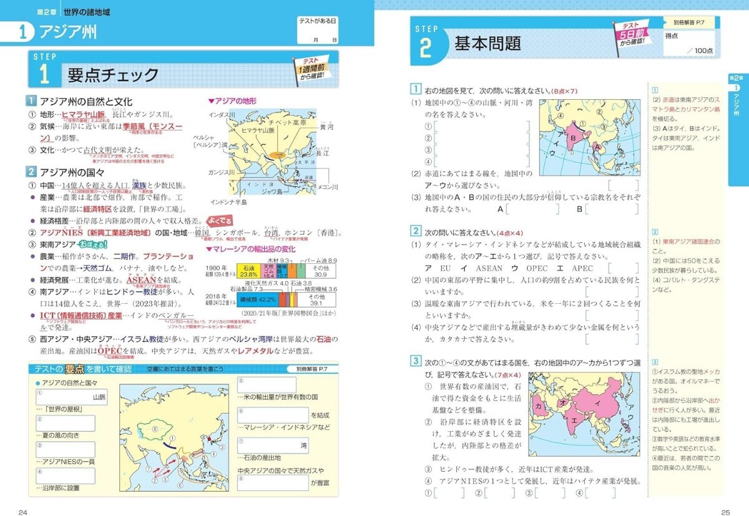
Task: Click the boxed number 1 beside アジア州の自然と文化
Action: 31,101
